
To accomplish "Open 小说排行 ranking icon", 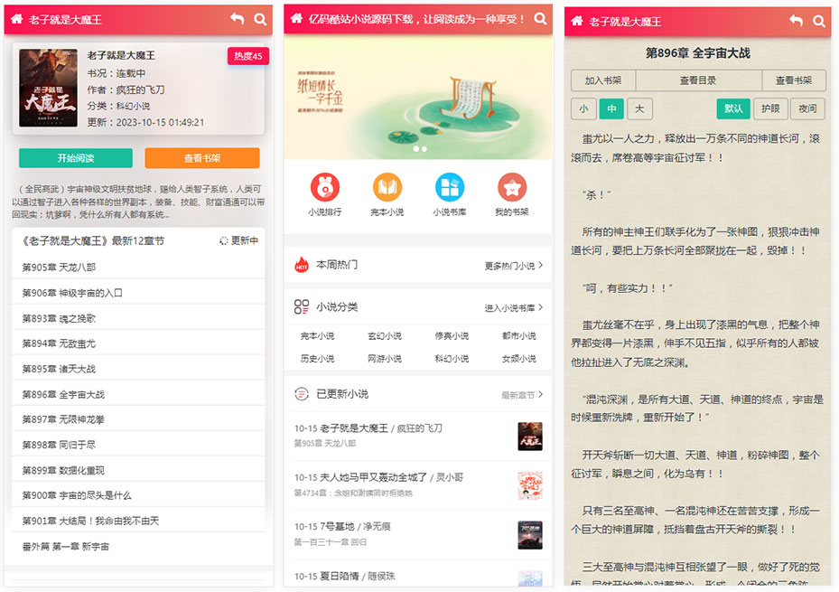I will pos(325,187).
